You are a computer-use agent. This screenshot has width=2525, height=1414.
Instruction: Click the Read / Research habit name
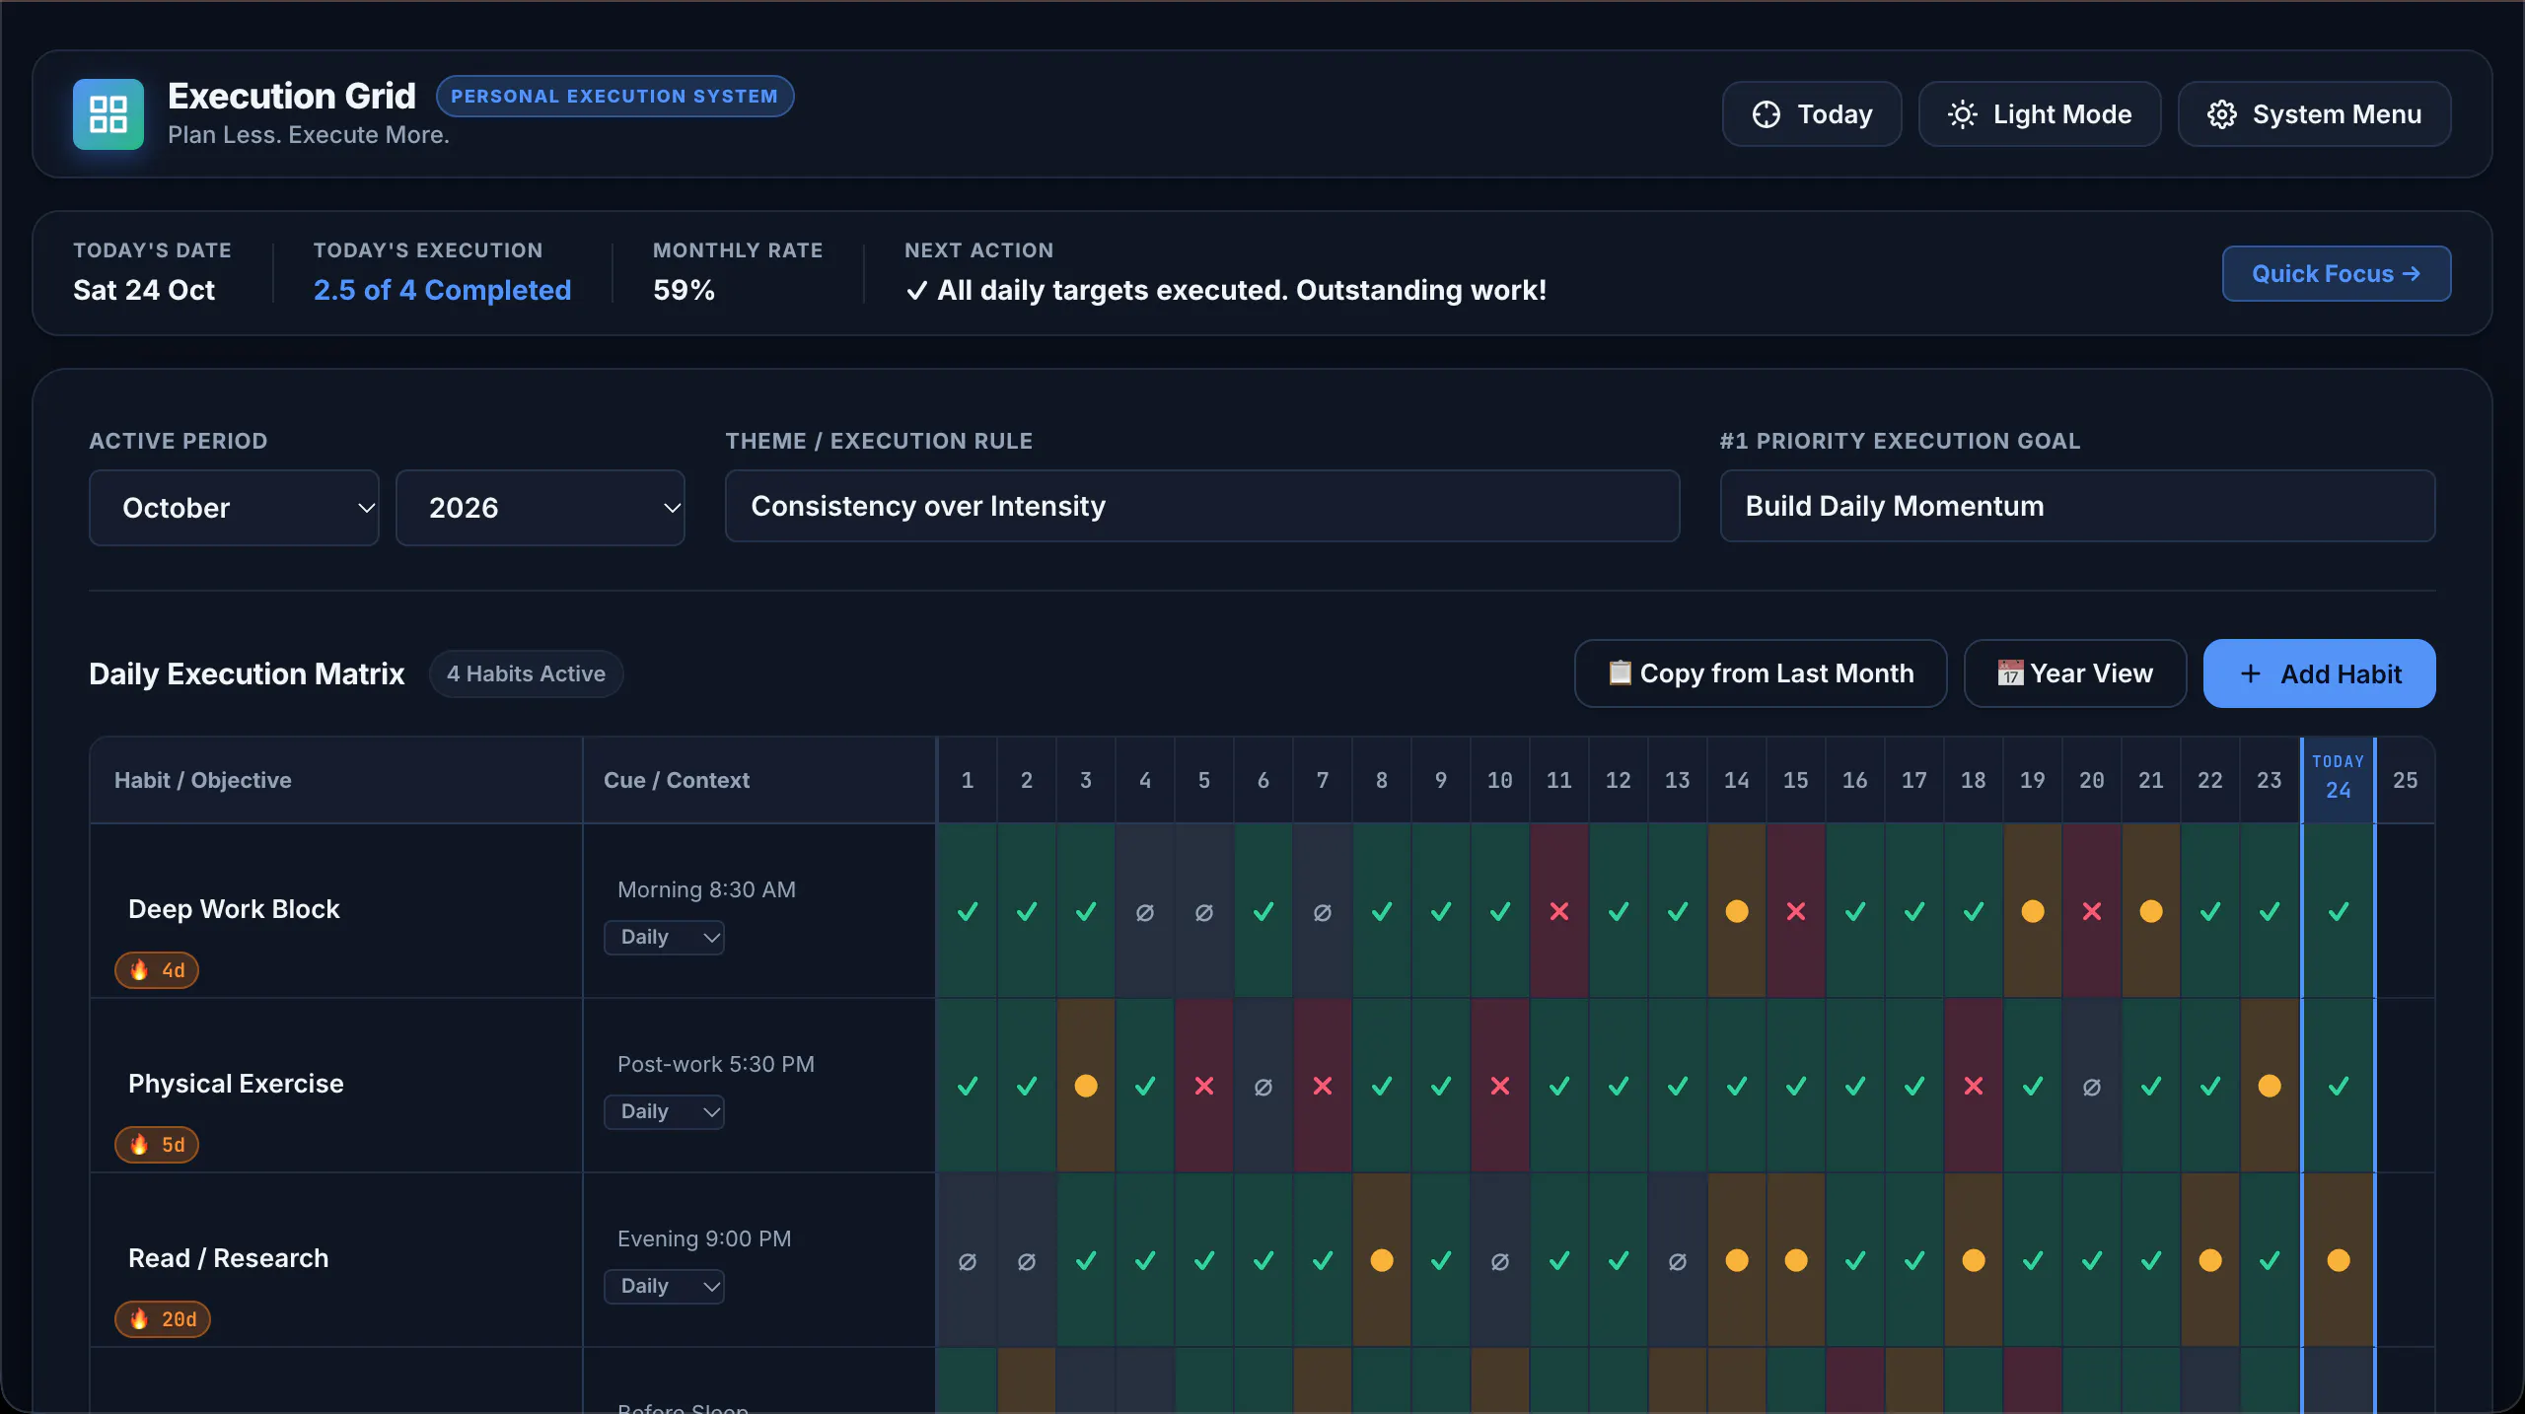pos(228,1258)
